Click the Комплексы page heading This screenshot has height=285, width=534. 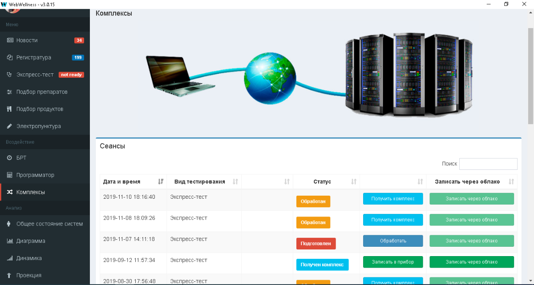[x=114, y=13]
